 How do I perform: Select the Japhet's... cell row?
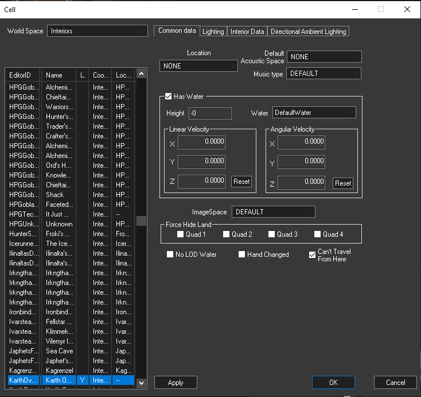click(71, 360)
